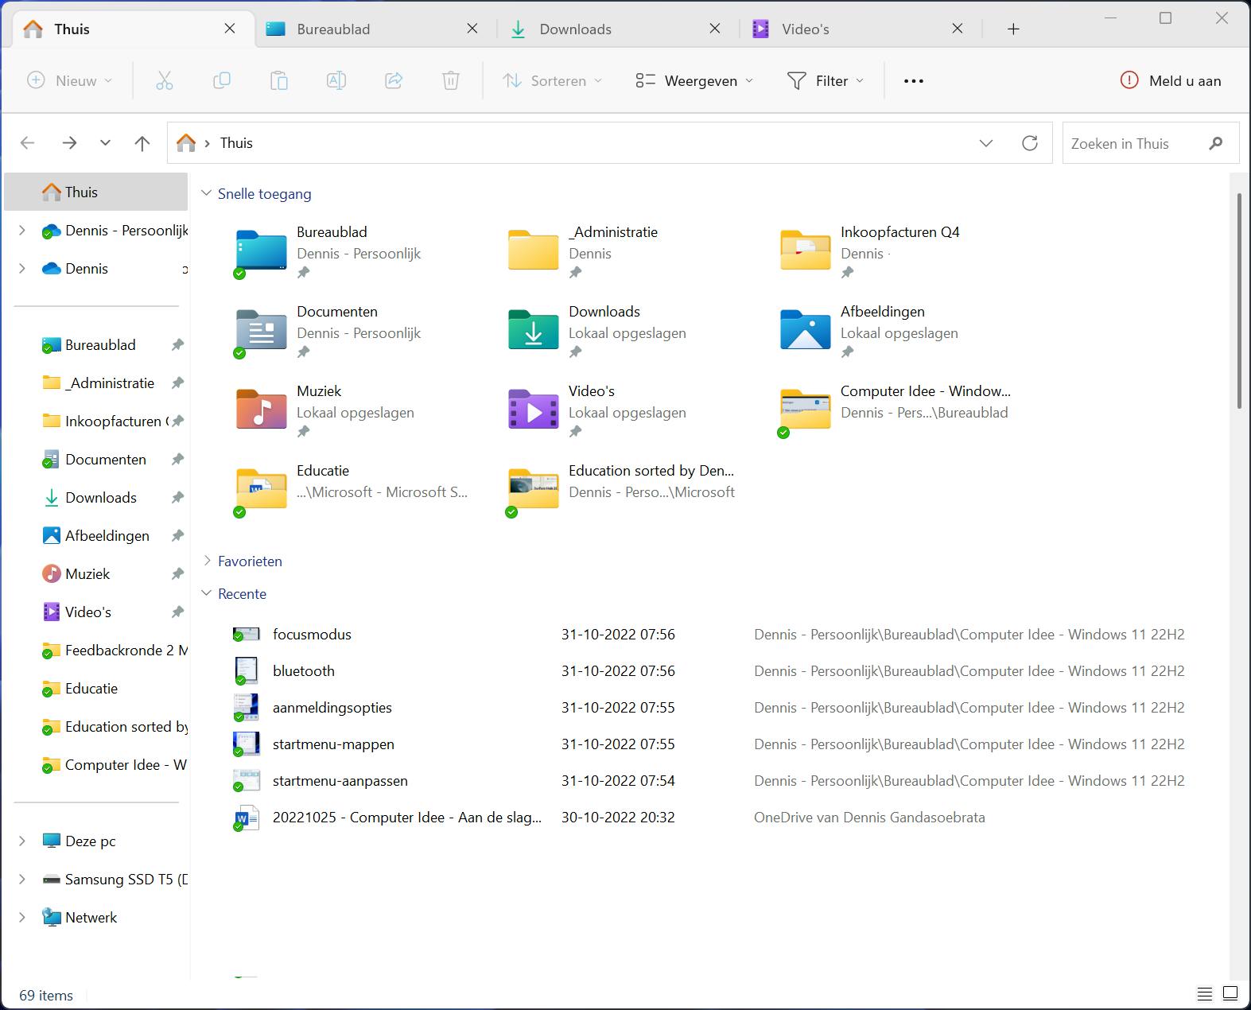Expand Samsung SSD T5 drive node

coord(22,879)
